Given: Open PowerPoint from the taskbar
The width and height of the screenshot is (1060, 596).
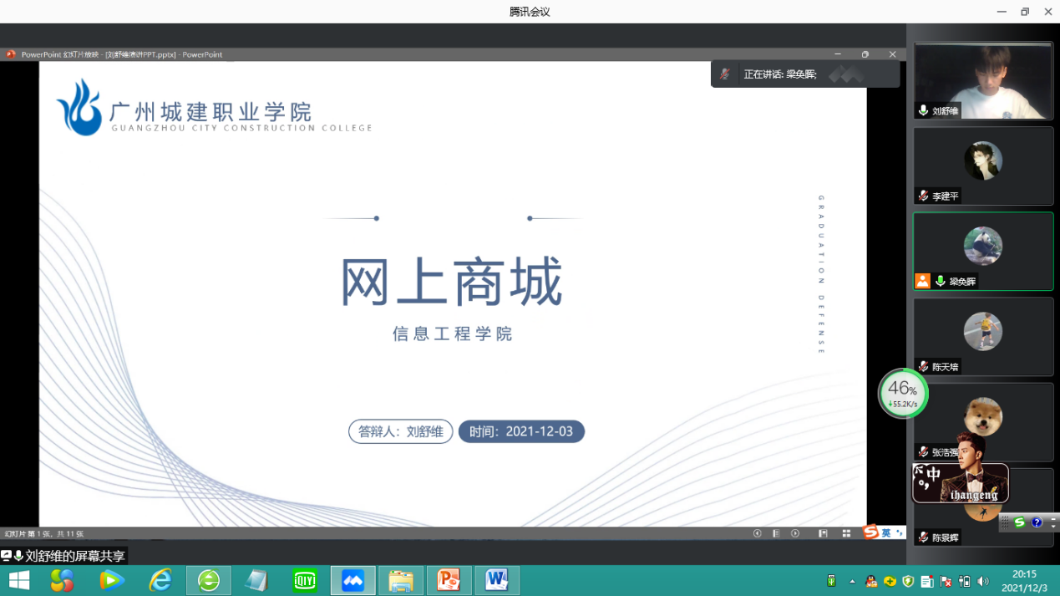Looking at the screenshot, I should pos(449,580).
